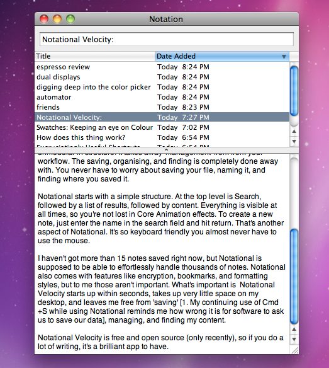Viewport: 329px width, 368px height.
Task: Place cursor in paragraph starting 'I haven't got more'
Action: tap(162, 289)
